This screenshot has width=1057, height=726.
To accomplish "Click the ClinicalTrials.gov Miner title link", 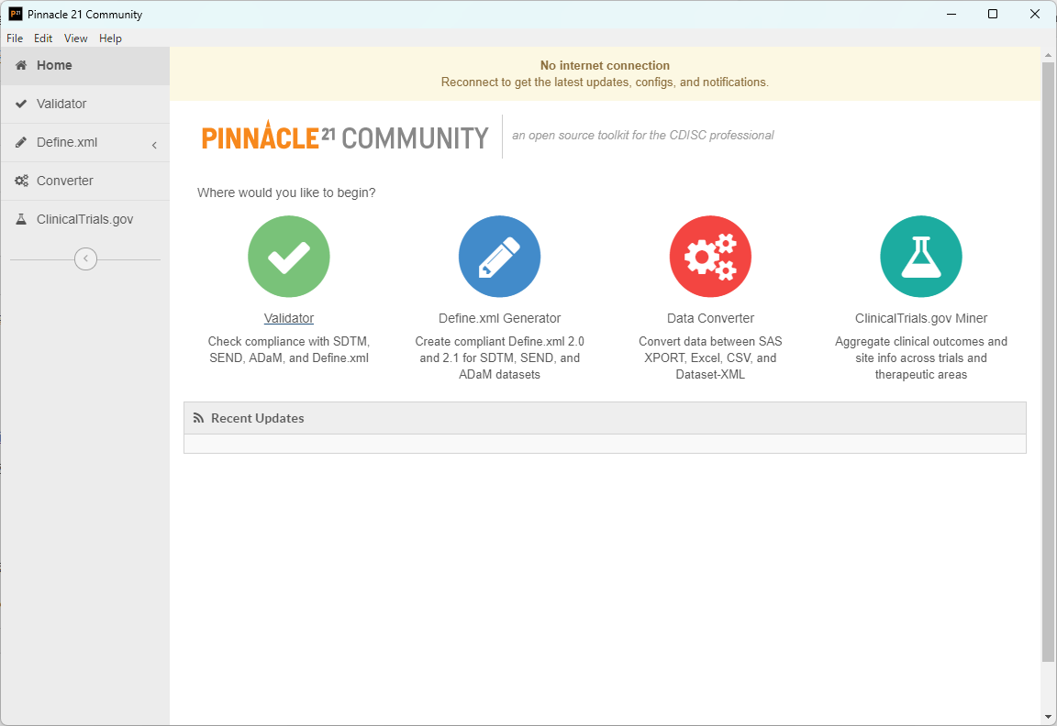I will point(921,318).
